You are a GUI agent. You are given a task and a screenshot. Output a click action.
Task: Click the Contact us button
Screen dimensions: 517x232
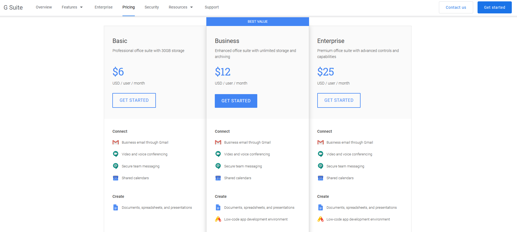[x=456, y=7]
